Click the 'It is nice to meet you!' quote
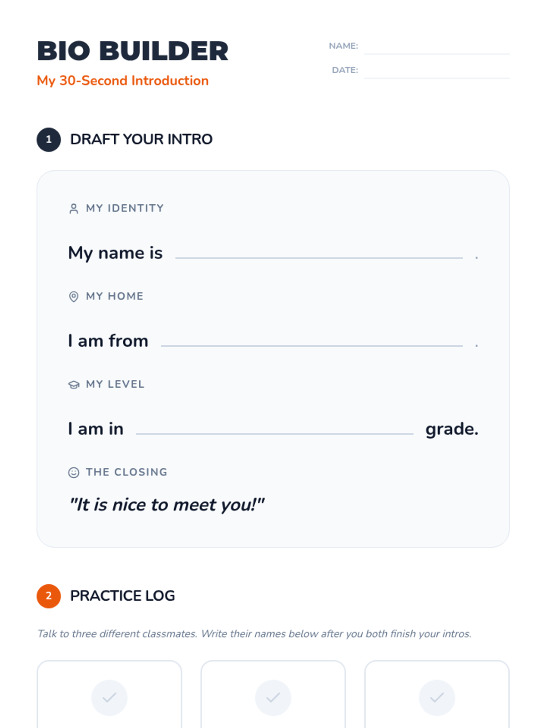This screenshot has height=728, width=546. click(167, 505)
